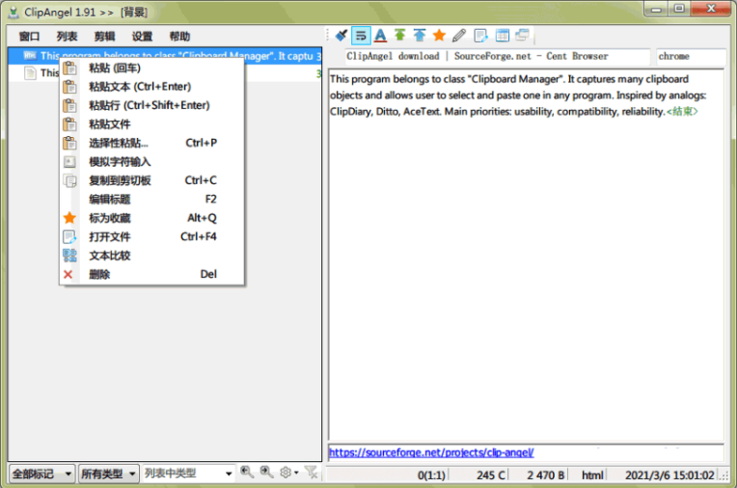Choose 删除 Del menu entry

point(151,275)
